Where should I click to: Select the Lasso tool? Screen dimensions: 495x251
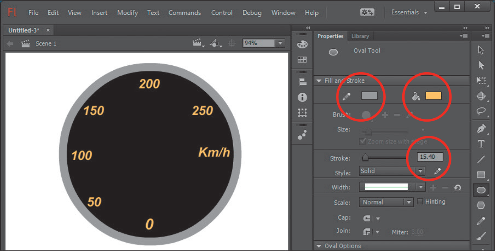click(481, 111)
